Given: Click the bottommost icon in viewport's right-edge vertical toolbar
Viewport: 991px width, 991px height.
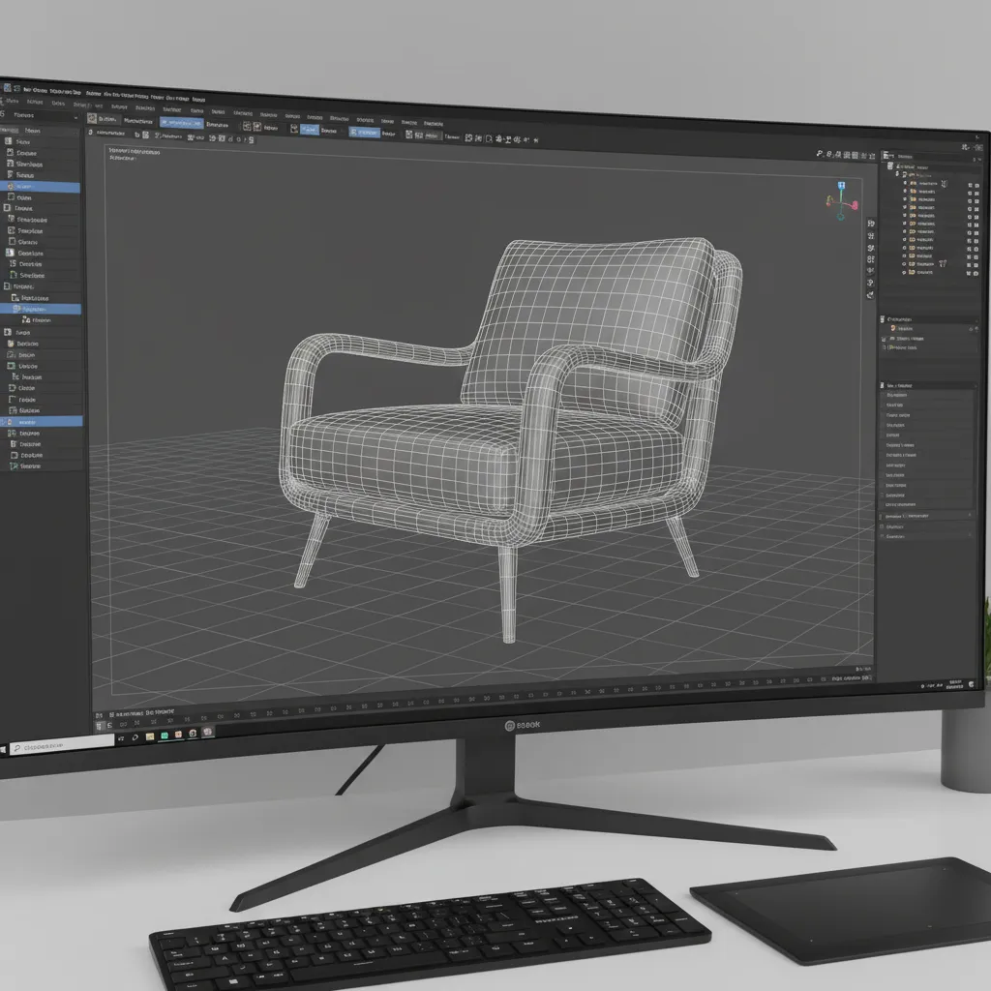Looking at the screenshot, I should [x=870, y=295].
